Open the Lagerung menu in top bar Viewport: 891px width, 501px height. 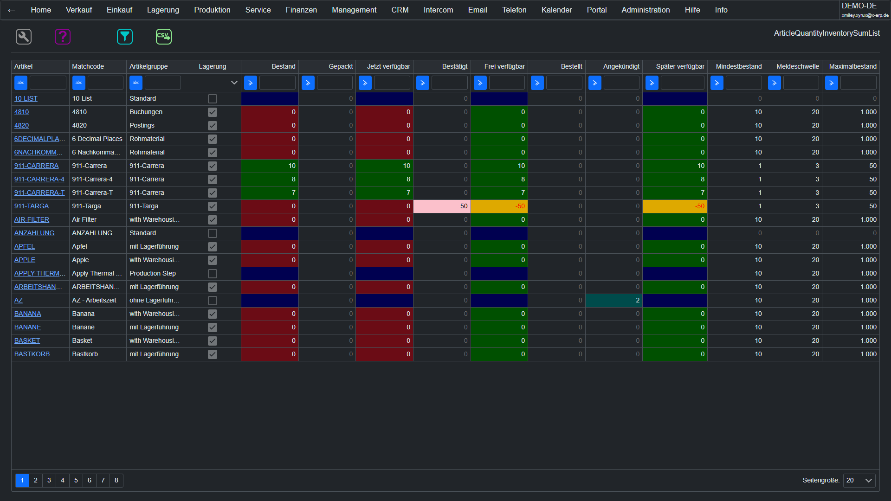pos(163,10)
